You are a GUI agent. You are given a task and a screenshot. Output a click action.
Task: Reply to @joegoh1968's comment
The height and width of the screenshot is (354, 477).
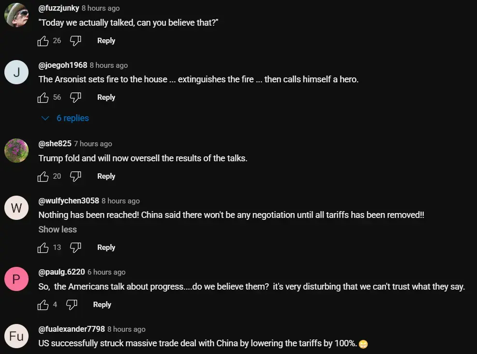(x=106, y=97)
